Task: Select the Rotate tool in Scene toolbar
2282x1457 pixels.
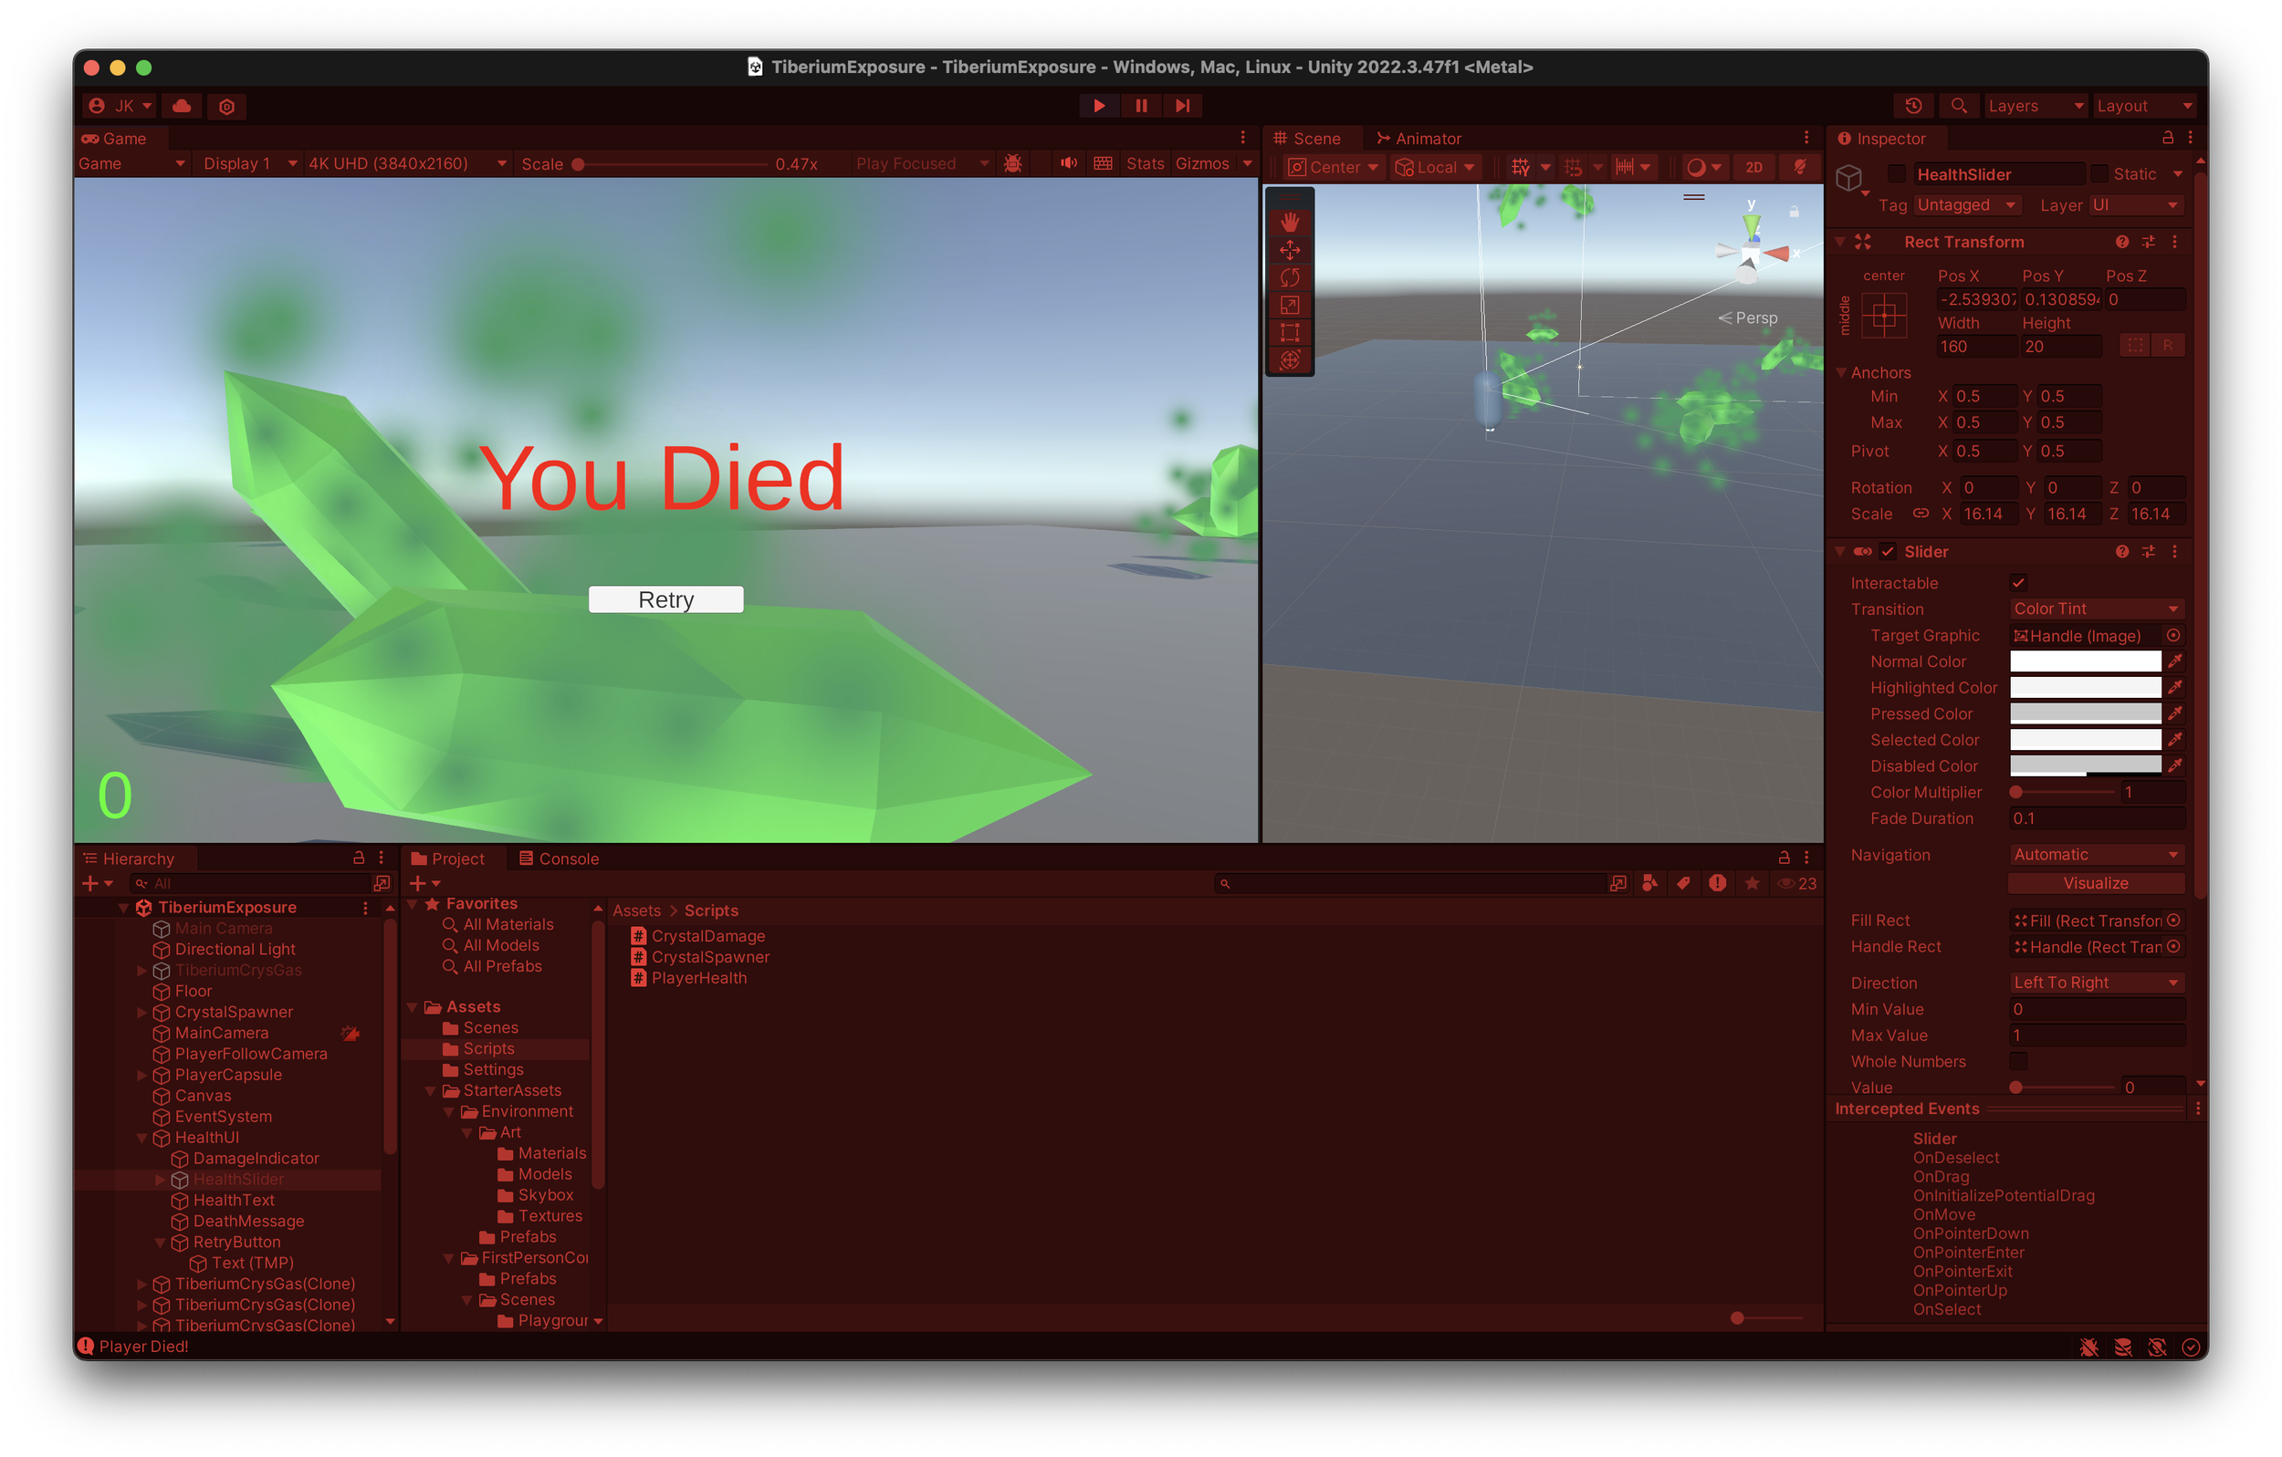Action: click(1290, 277)
